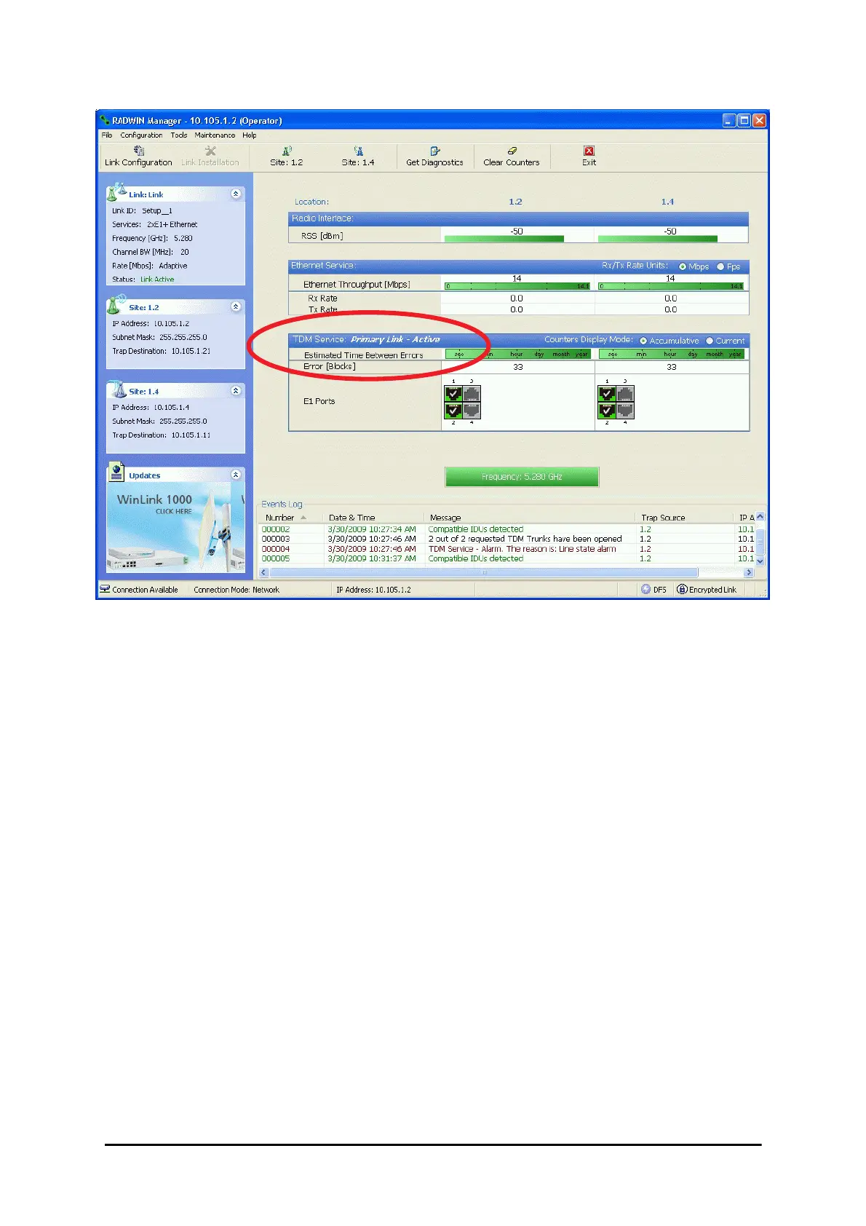
Task: Sort events by Date & Time column
Action: 373,518
